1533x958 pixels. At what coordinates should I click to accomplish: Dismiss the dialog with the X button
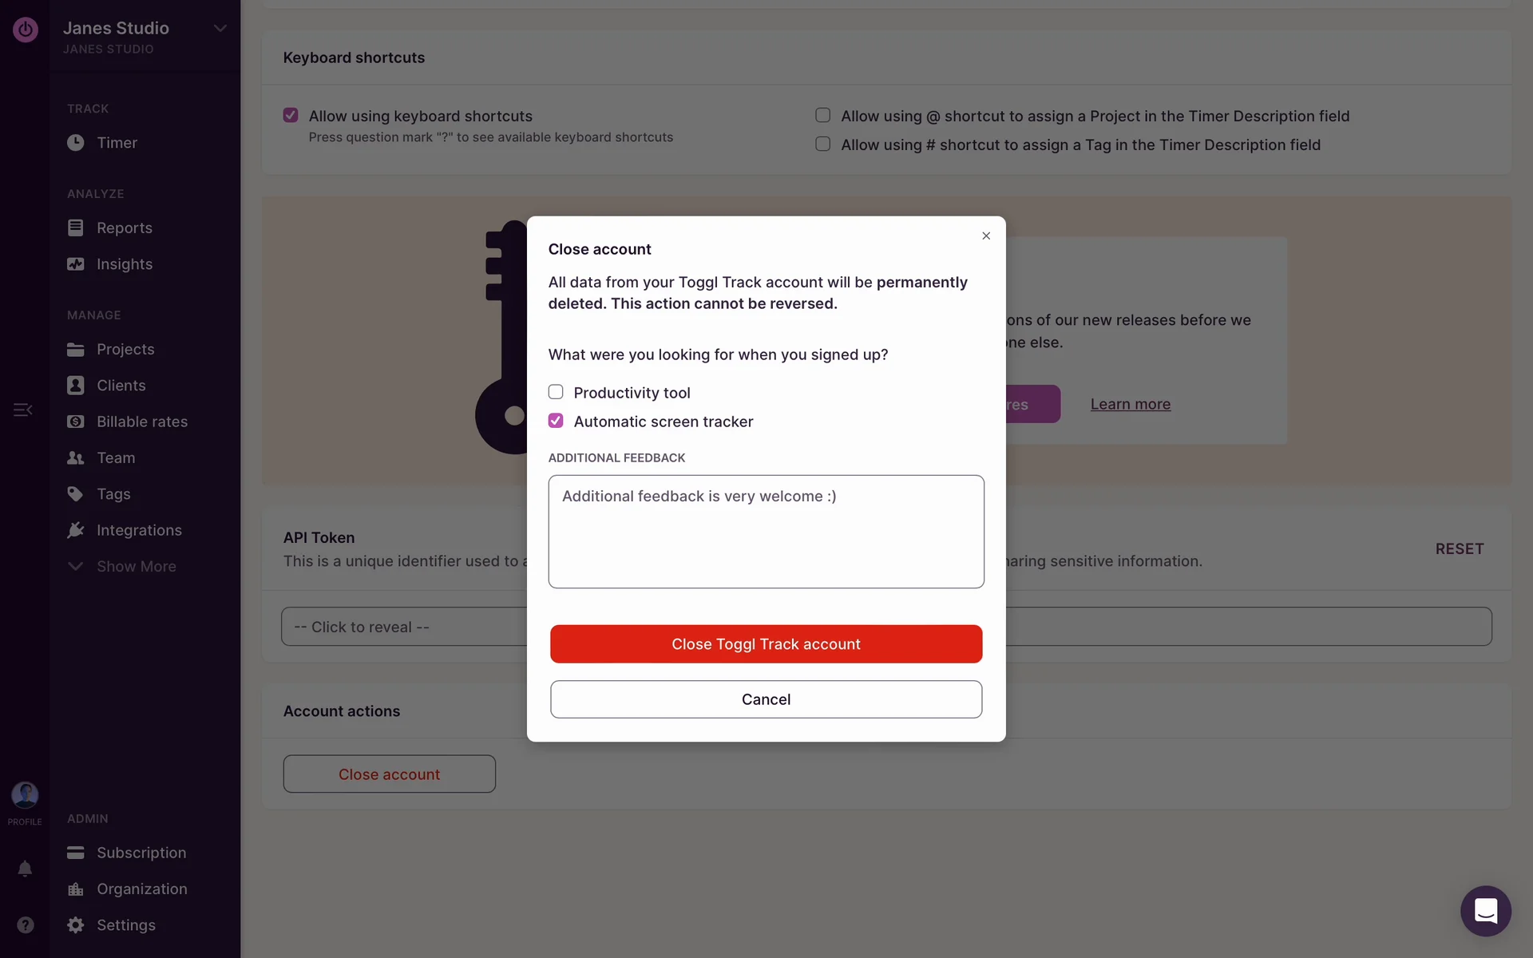coord(986,236)
